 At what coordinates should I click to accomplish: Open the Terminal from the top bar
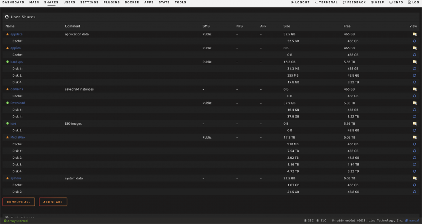click(326, 2)
